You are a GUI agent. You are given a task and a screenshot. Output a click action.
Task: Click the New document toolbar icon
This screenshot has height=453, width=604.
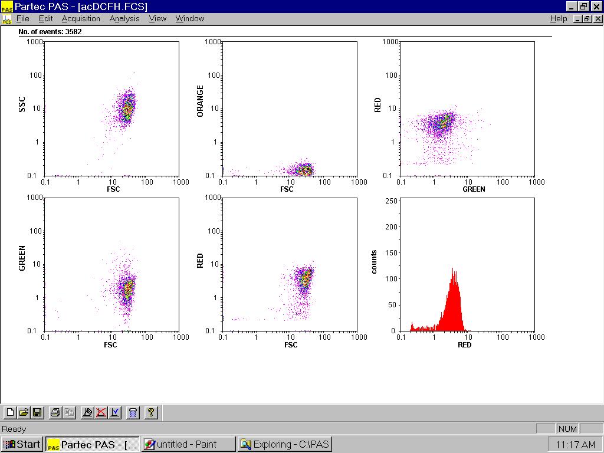click(x=9, y=413)
